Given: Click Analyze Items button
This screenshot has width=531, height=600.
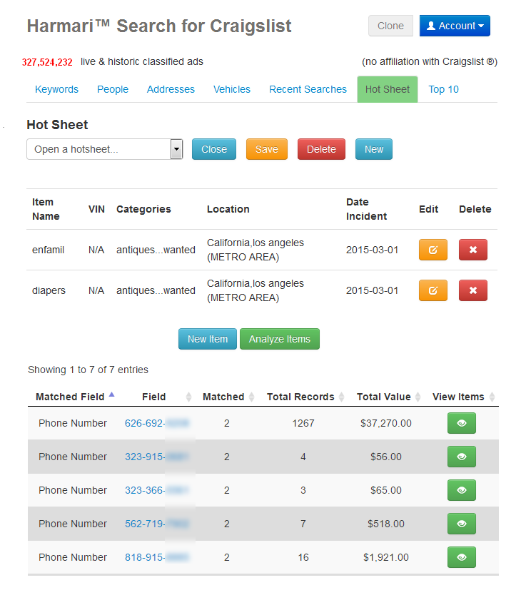Looking at the screenshot, I should [280, 339].
